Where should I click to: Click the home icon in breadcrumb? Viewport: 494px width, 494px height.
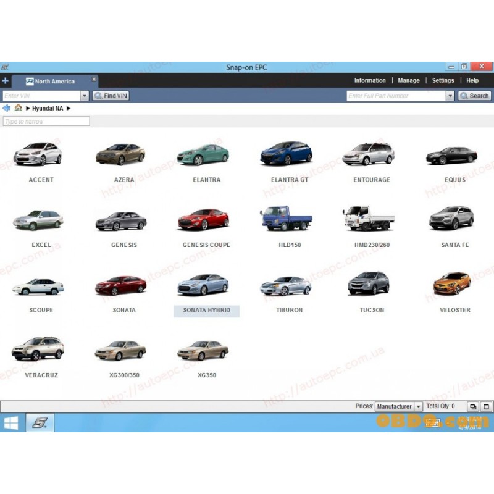pyautogui.click(x=19, y=108)
